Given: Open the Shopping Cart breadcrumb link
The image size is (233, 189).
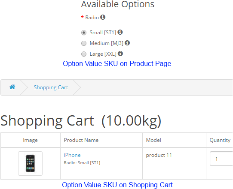Looking at the screenshot, I should [x=51, y=87].
